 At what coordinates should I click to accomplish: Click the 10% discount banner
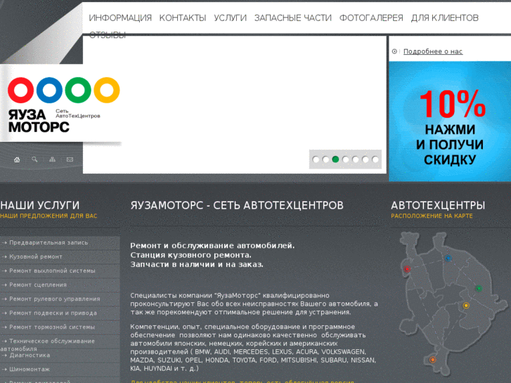click(450, 122)
